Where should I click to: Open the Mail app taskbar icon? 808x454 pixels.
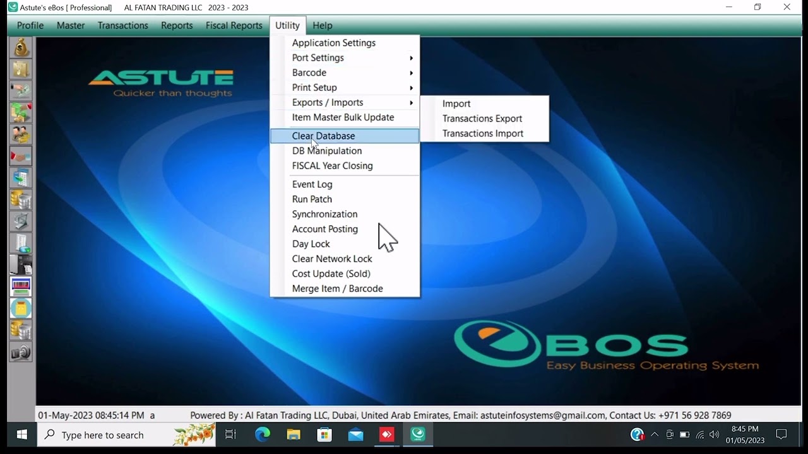point(355,434)
